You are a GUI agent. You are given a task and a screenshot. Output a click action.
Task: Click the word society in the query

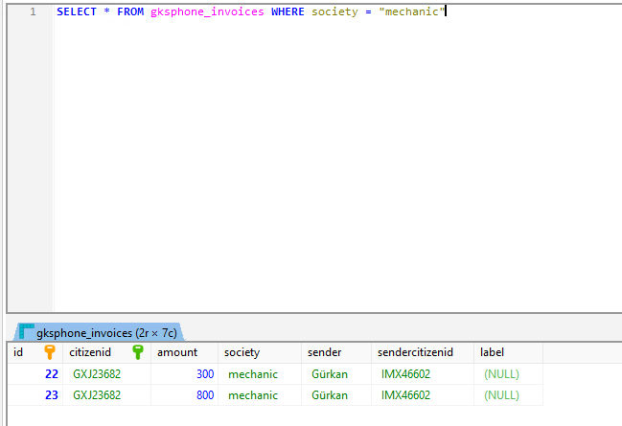pyautogui.click(x=334, y=11)
